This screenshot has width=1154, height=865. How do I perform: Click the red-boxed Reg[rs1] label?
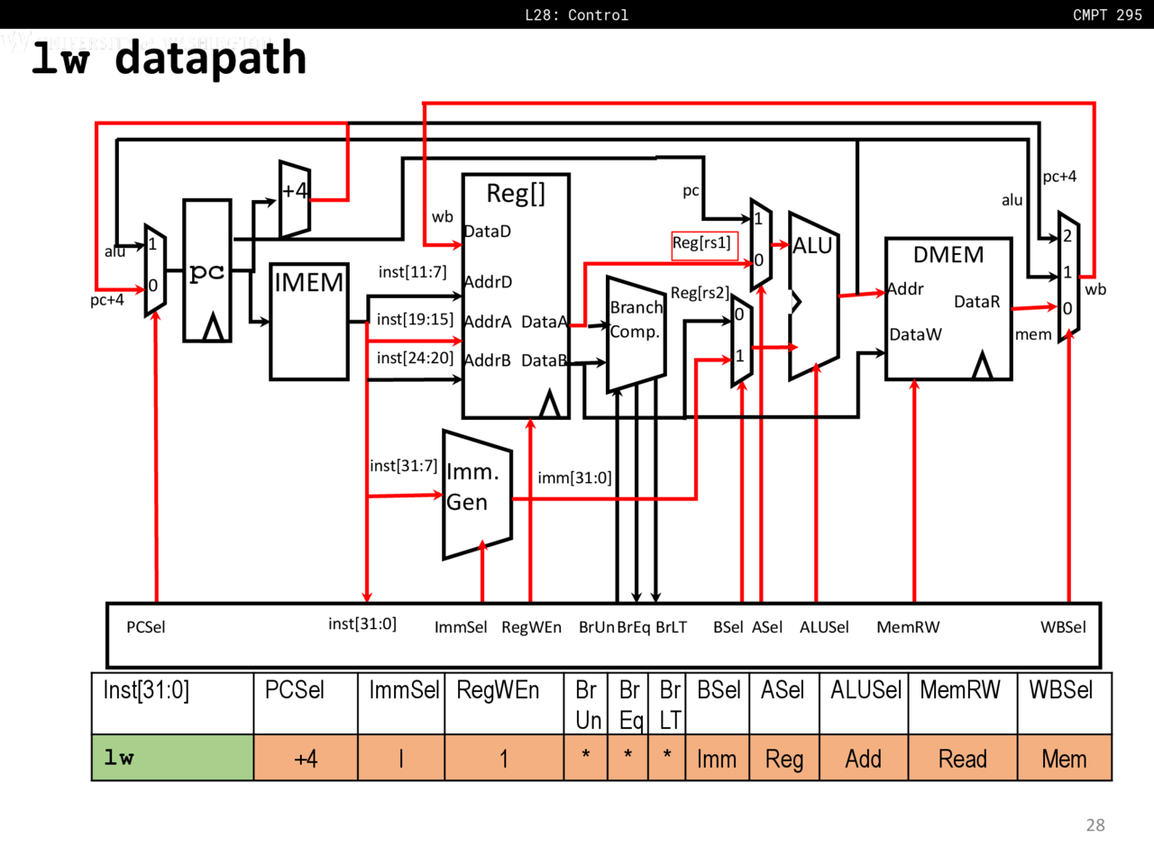coord(703,244)
